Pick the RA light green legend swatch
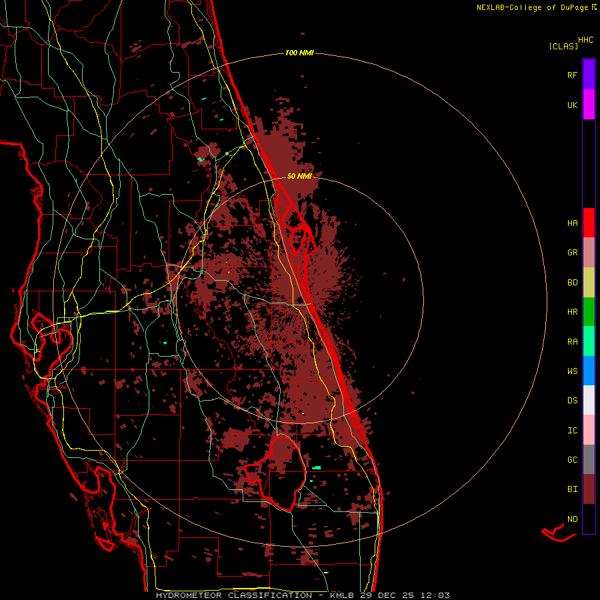The height and width of the screenshot is (600, 600). tap(589, 341)
